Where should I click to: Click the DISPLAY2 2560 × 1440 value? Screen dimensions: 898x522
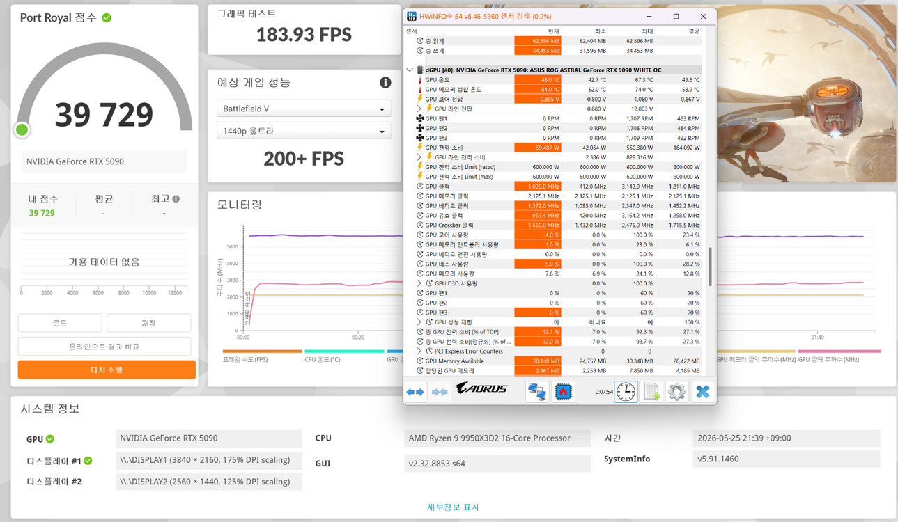209,482
